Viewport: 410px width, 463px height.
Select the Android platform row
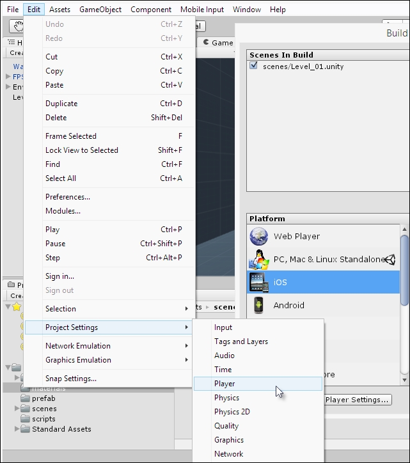point(324,305)
